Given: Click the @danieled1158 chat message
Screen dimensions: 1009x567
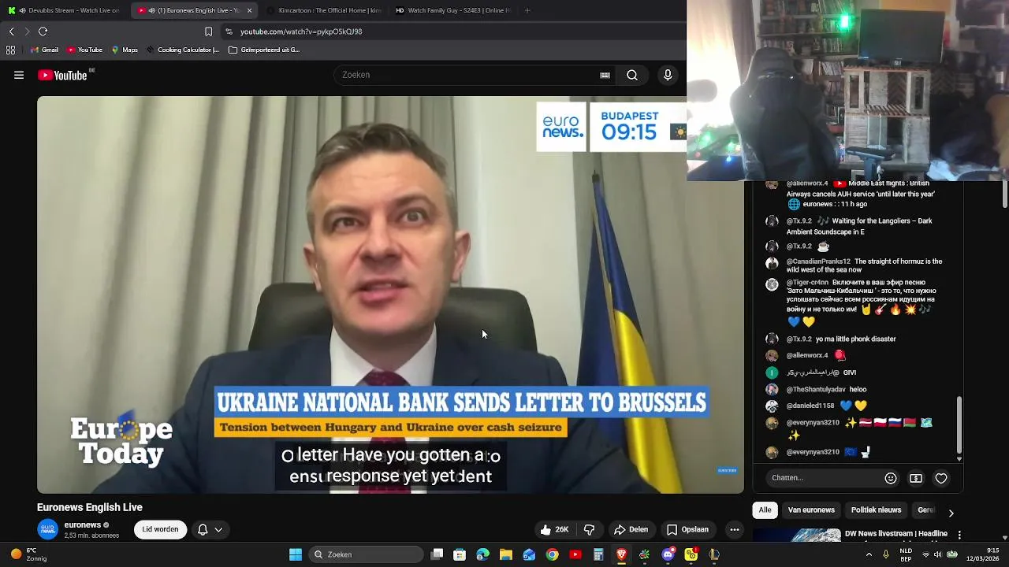Looking at the screenshot, I should [816, 406].
